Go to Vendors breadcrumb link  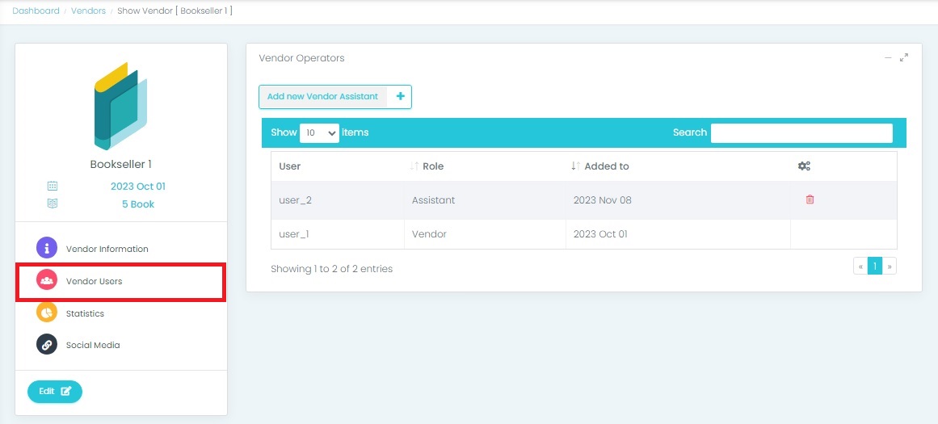pyautogui.click(x=88, y=11)
